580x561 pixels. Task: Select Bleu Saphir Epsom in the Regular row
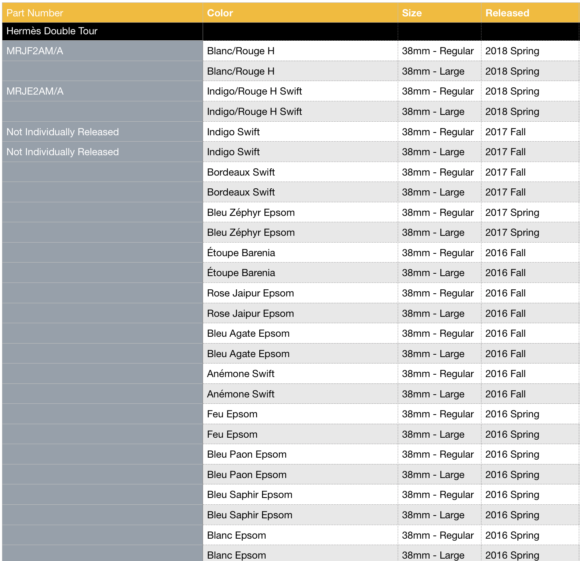pyautogui.click(x=250, y=495)
